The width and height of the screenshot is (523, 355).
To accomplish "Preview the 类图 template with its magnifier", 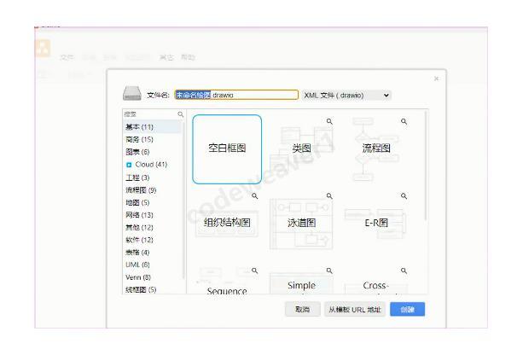I will tap(329, 121).
